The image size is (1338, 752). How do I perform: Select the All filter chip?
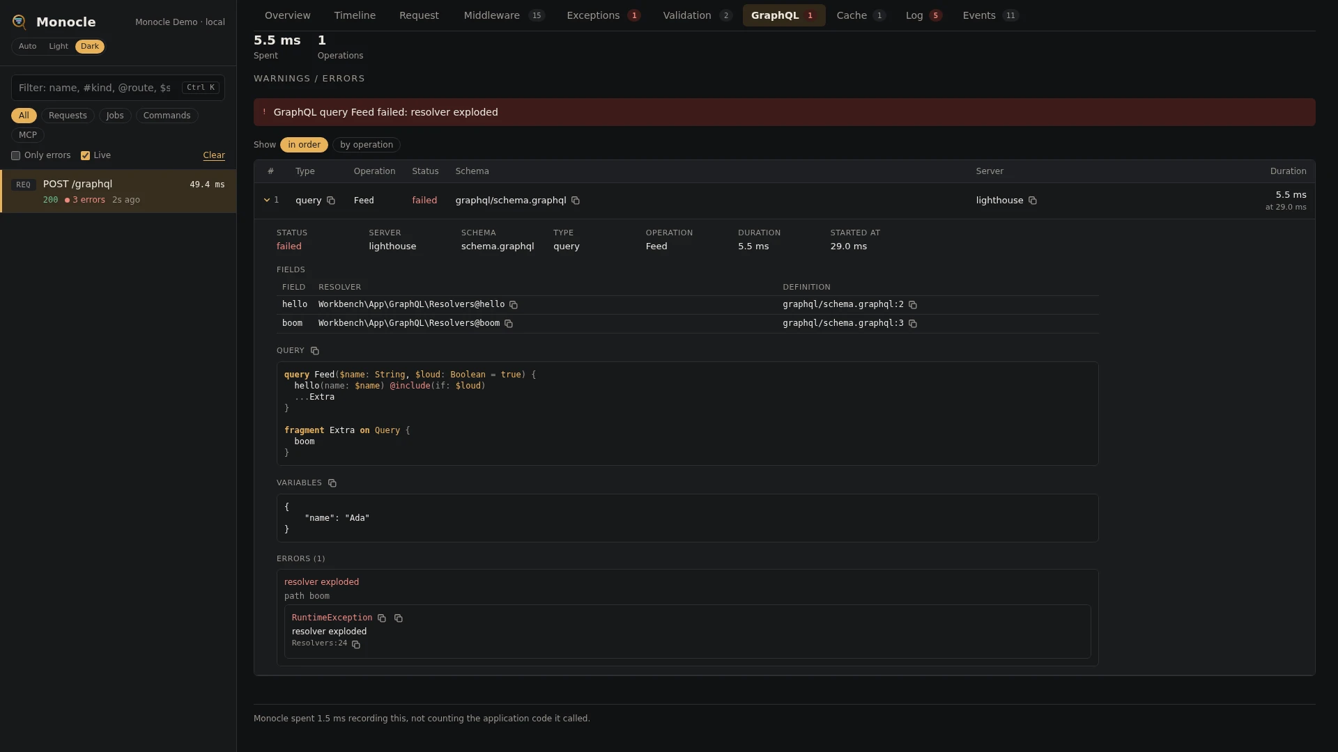[24, 116]
